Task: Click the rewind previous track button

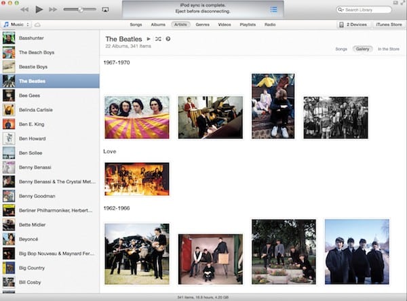Action: tap(24, 9)
